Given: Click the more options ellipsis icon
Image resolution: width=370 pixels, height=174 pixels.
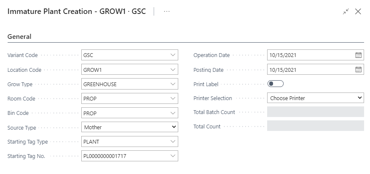Looking at the screenshot, I should pyautogui.click(x=167, y=11).
